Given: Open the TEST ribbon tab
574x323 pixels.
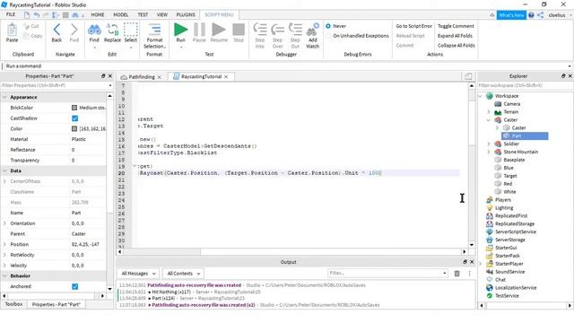Looking at the screenshot, I should pos(143,14).
